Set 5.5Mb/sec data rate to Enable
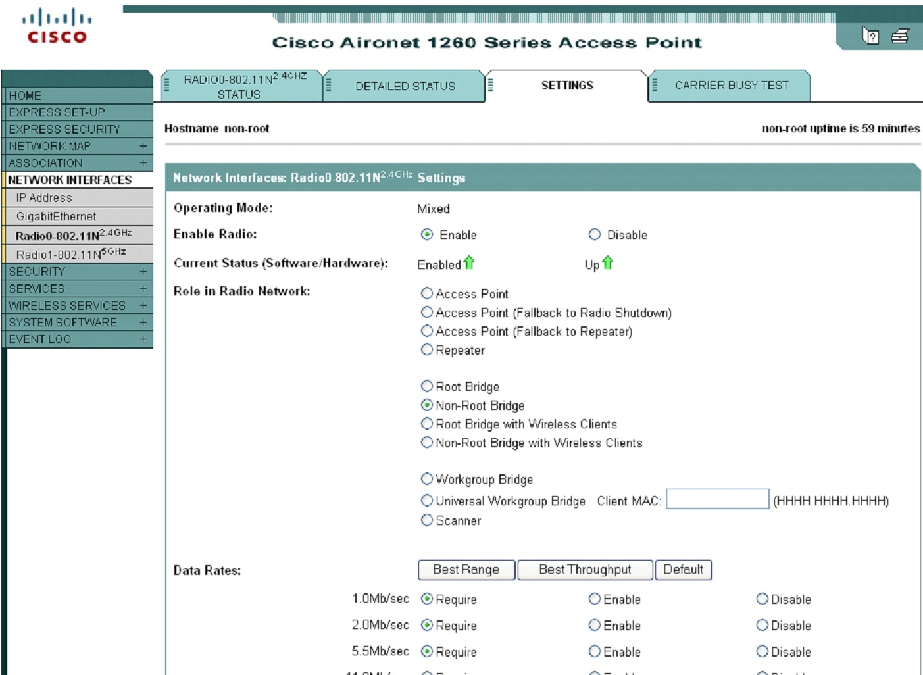This screenshot has width=923, height=675. tap(595, 652)
